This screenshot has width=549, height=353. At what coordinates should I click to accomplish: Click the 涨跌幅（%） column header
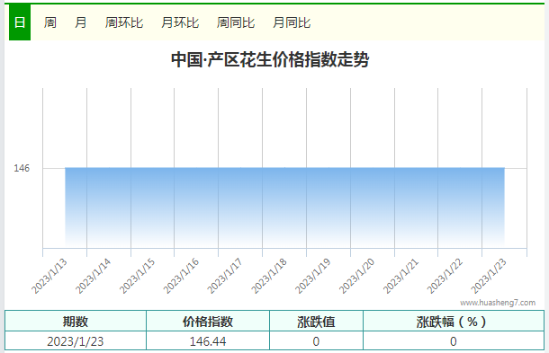coord(454,322)
